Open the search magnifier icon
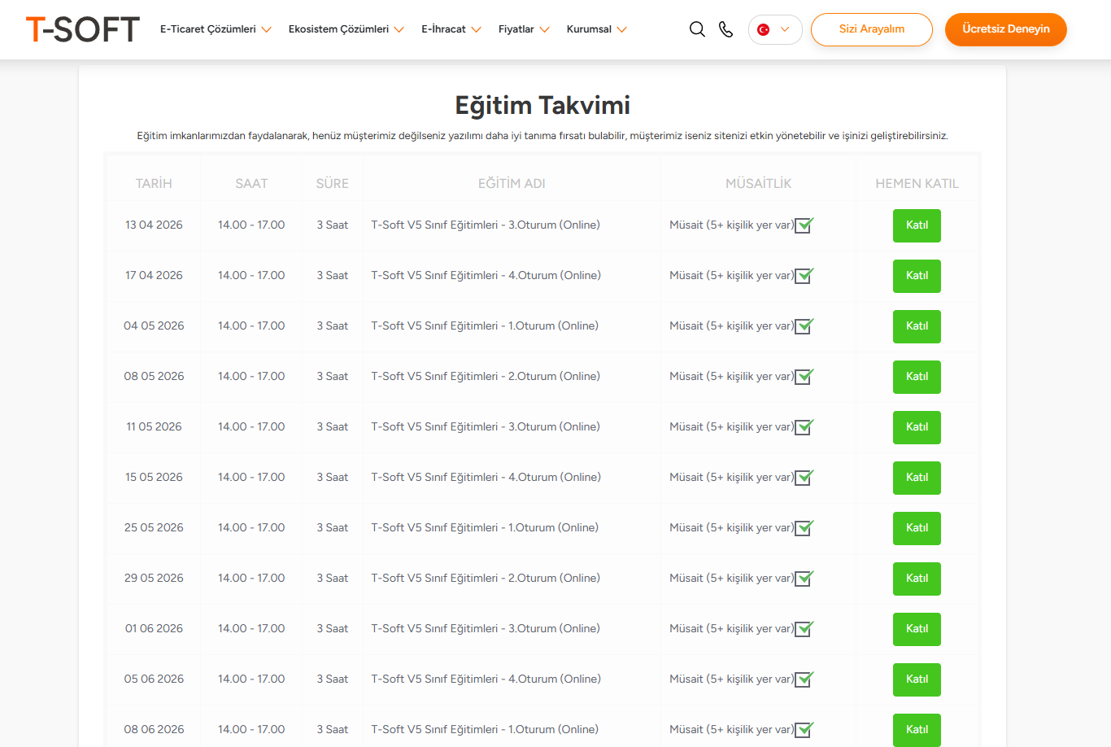 pyautogui.click(x=697, y=29)
